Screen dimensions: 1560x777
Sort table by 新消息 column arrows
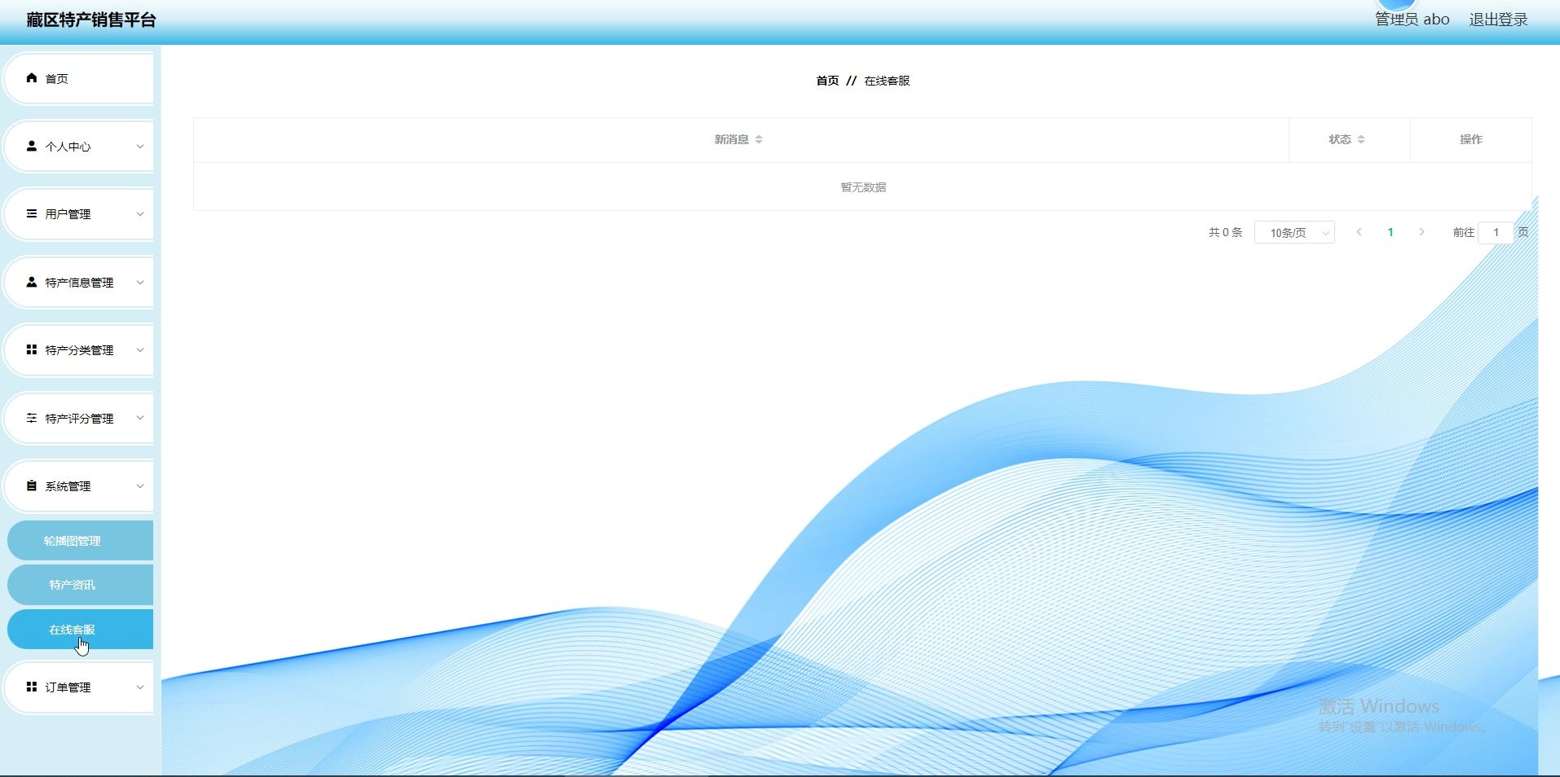[759, 139]
